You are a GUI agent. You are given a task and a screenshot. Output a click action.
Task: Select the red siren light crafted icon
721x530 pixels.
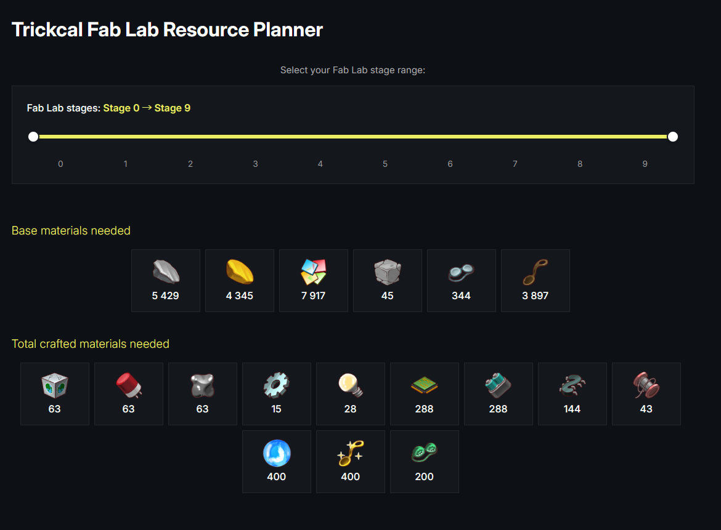(x=128, y=385)
